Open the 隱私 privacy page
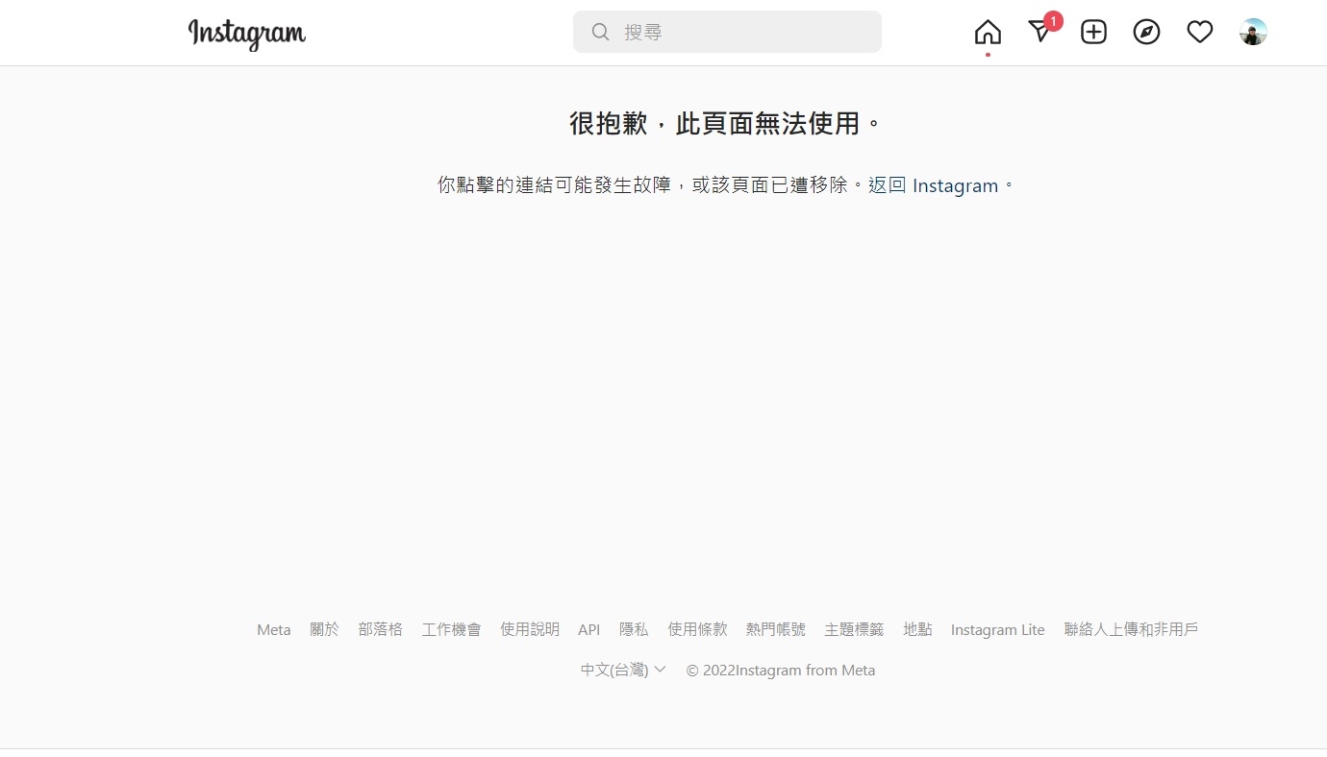This screenshot has height=757, width=1327. point(634,629)
